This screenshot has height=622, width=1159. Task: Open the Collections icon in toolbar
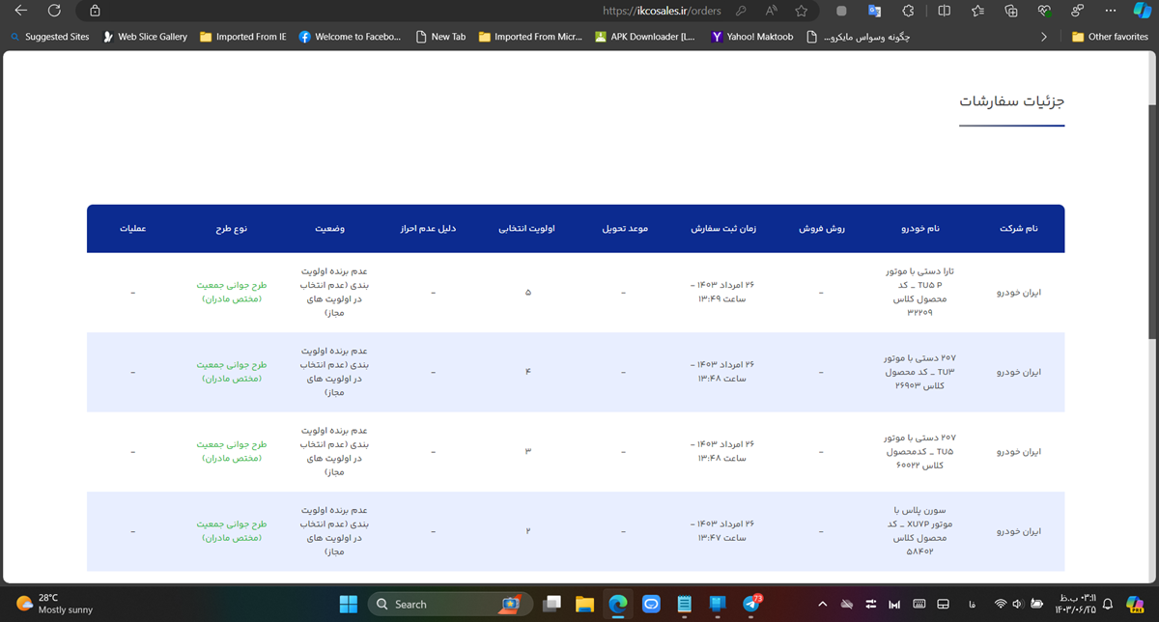(x=1011, y=11)
